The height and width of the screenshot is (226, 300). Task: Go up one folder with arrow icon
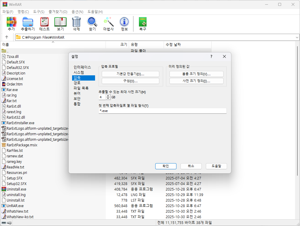pyautogui.click(x=7, y=37)
